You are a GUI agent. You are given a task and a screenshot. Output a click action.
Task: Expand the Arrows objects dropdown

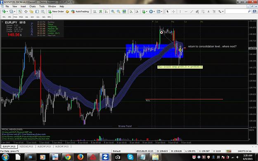click(223, 12)
